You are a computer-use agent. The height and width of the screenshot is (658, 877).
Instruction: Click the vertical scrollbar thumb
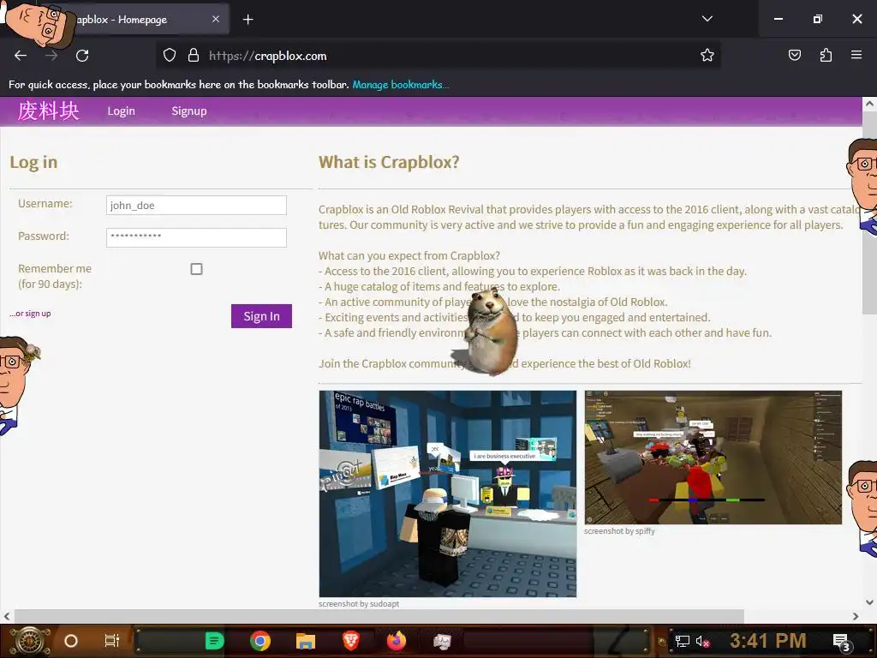[x=869, y=212]
